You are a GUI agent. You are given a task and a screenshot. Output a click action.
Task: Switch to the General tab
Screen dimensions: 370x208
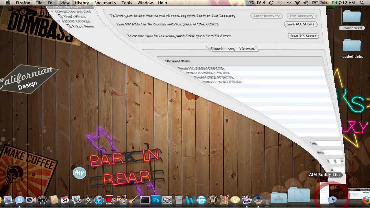point(217,49)
